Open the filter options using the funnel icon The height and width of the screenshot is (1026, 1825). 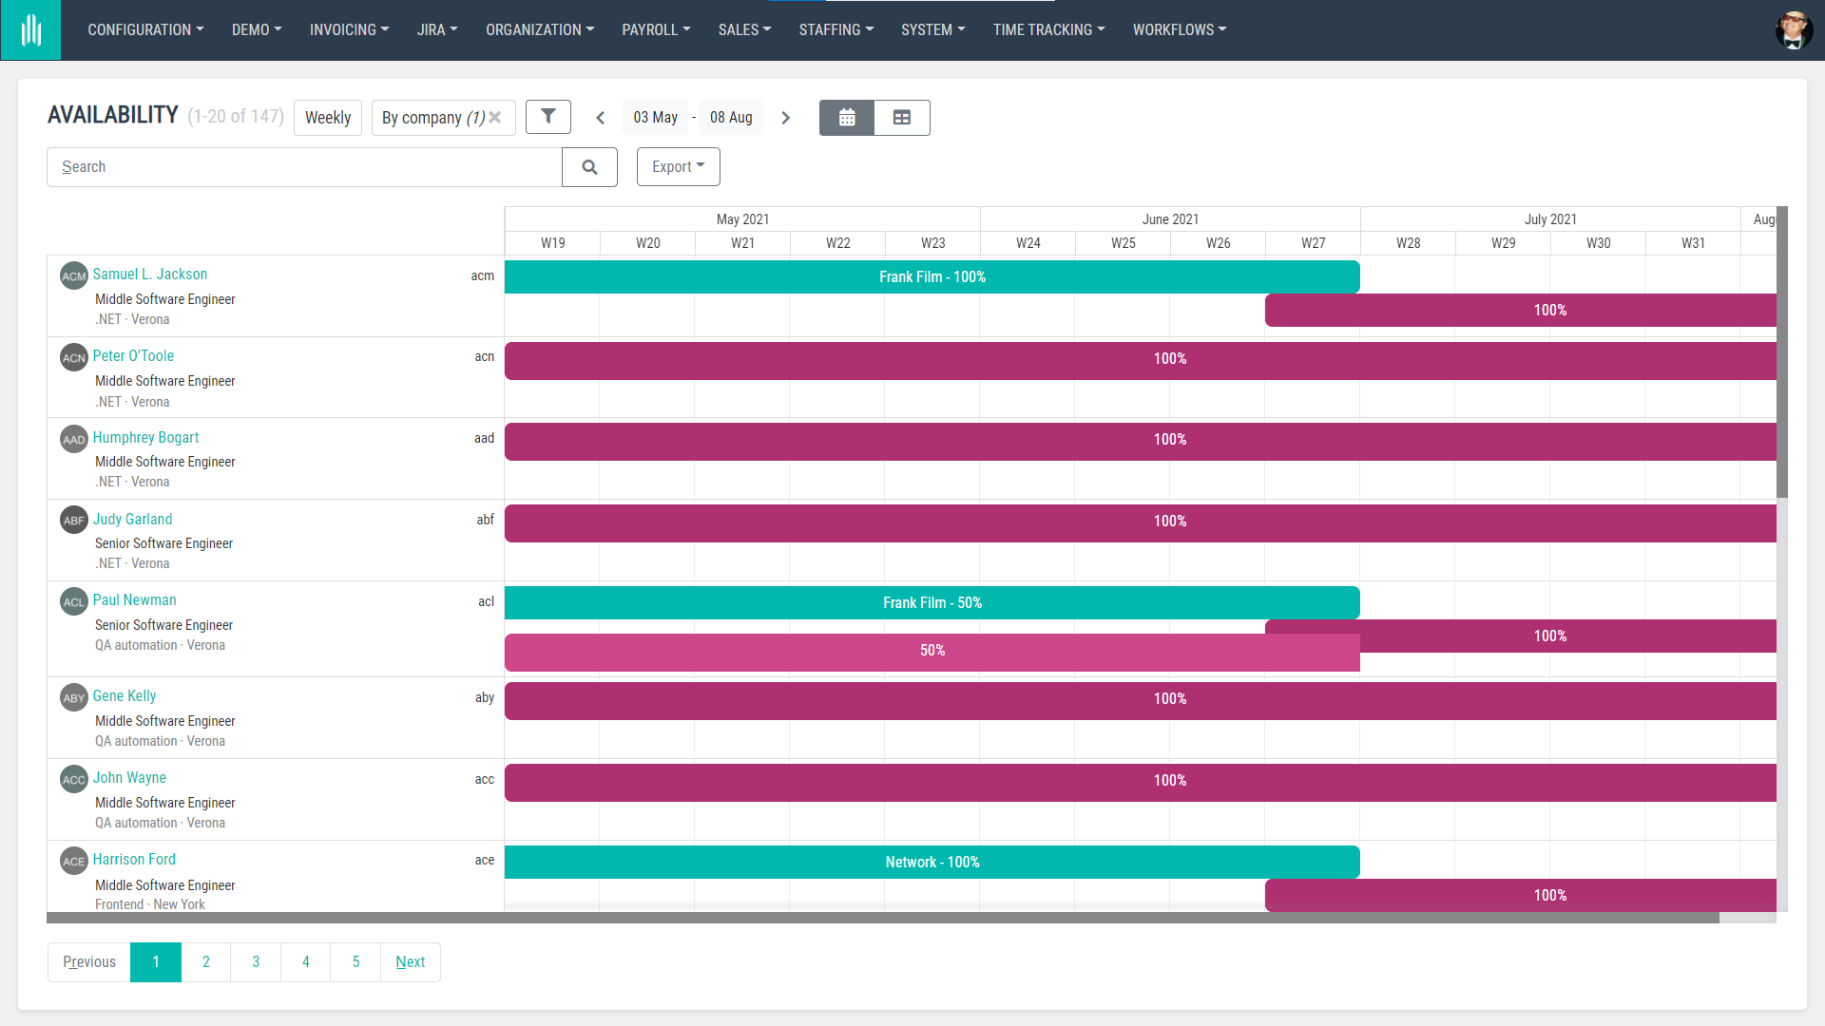[548, 117]
